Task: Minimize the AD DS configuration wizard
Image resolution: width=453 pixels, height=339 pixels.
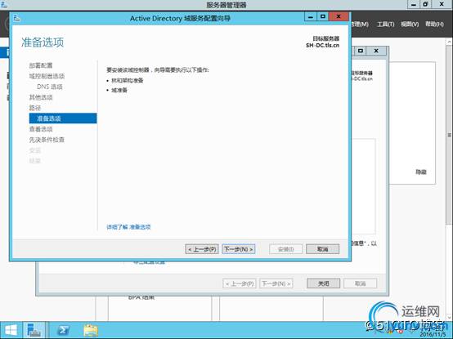Action: [x=311, y=16]
